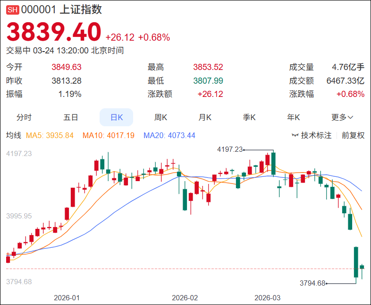The height and width of the screenshot is (305, 371).
Task: Select the 五日 five-day chart tab
Action: [70, 117]
